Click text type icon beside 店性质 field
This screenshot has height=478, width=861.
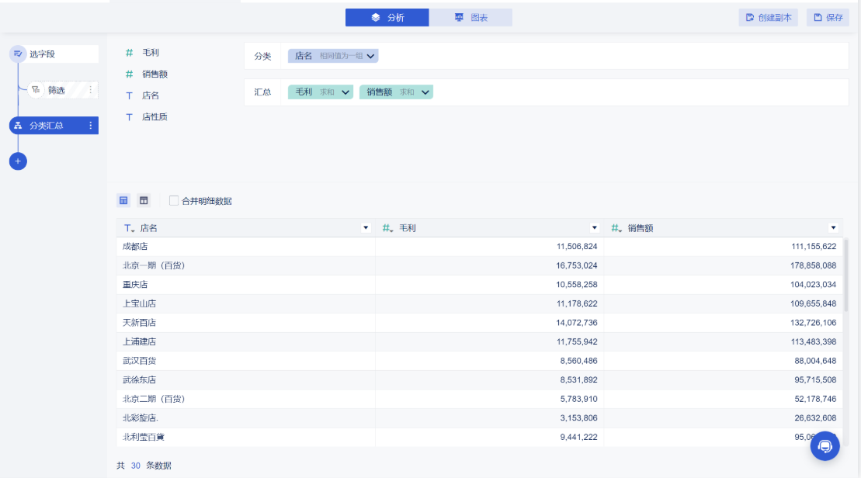pyautogui.click(x=129, y=117)
